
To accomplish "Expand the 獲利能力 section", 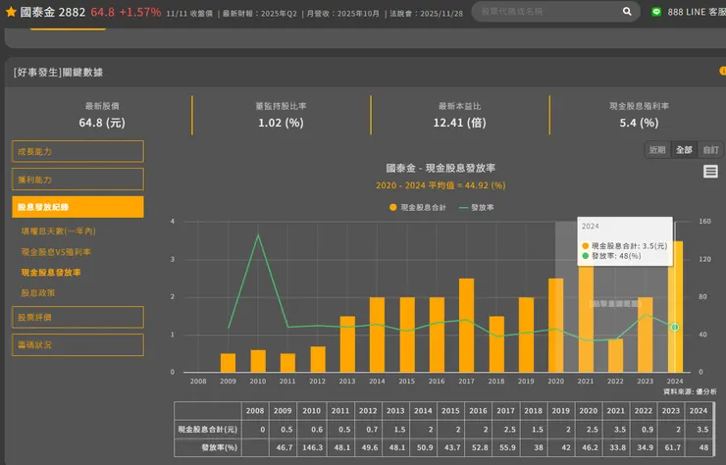I will [x=78, y=180].
